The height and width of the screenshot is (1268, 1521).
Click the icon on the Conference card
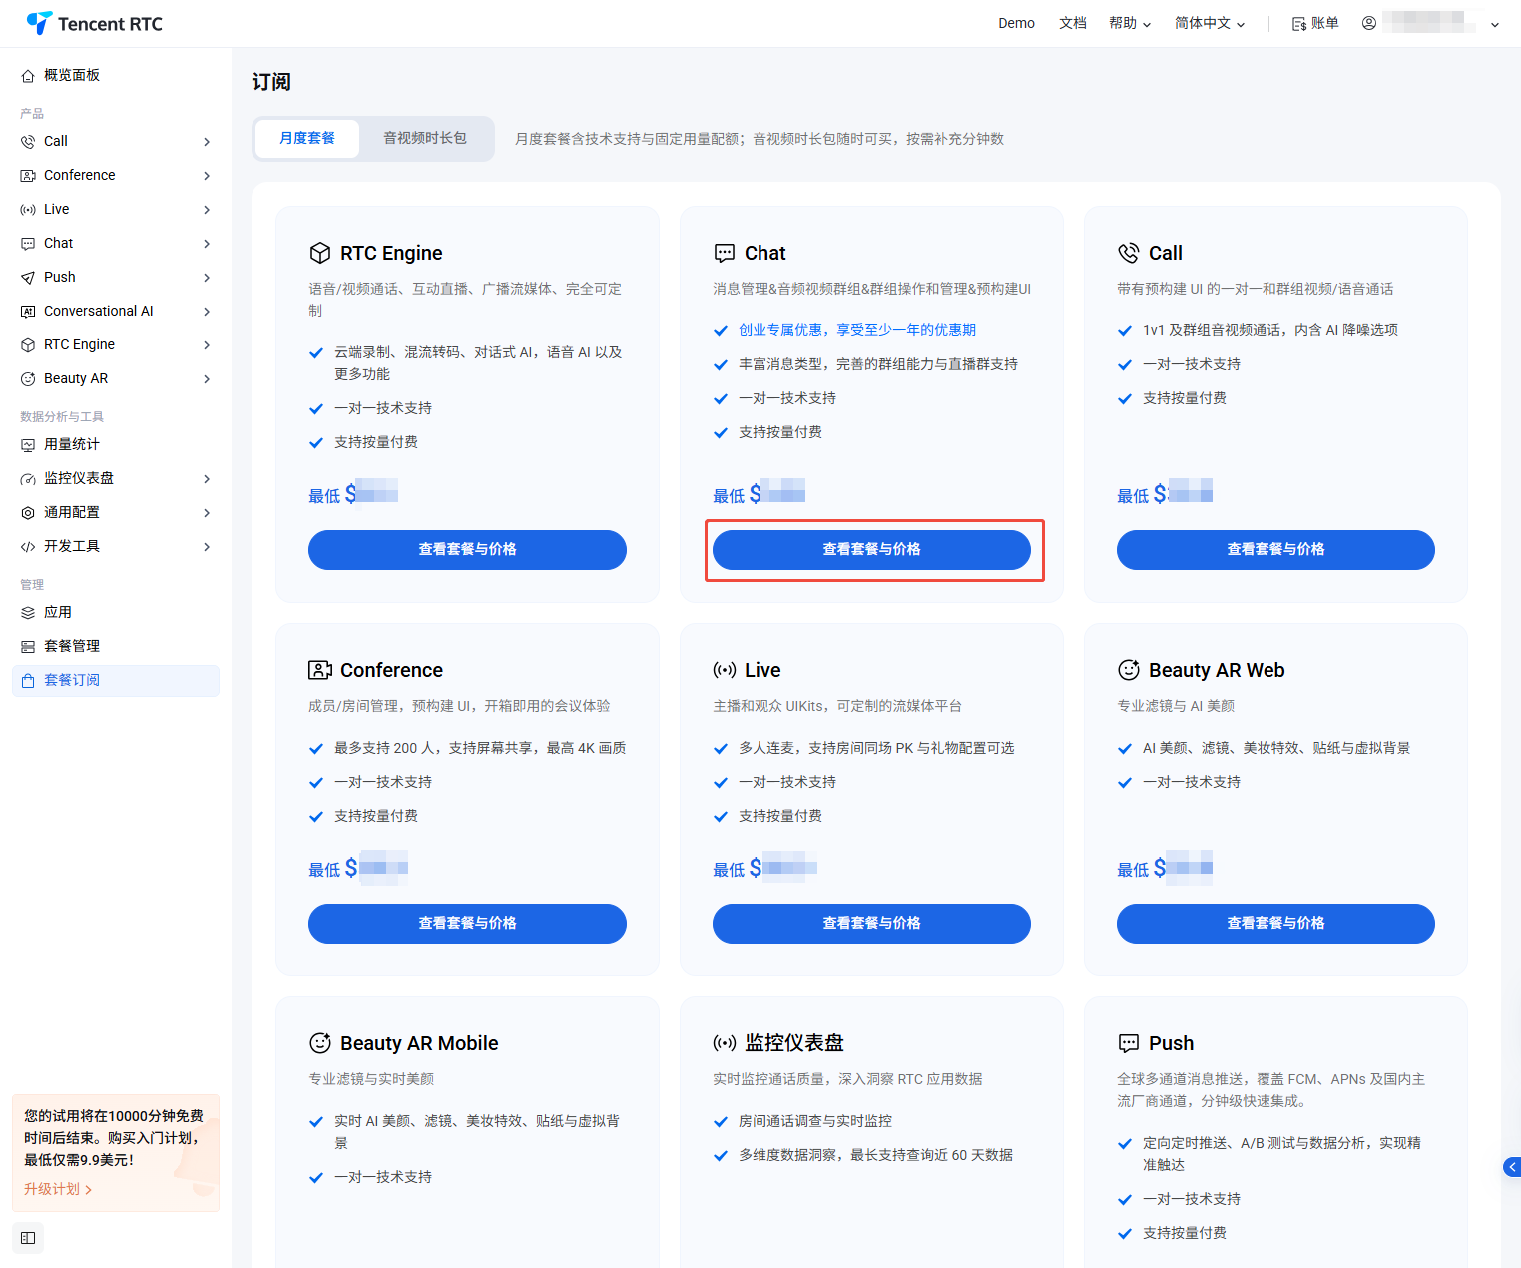point(320,670)
